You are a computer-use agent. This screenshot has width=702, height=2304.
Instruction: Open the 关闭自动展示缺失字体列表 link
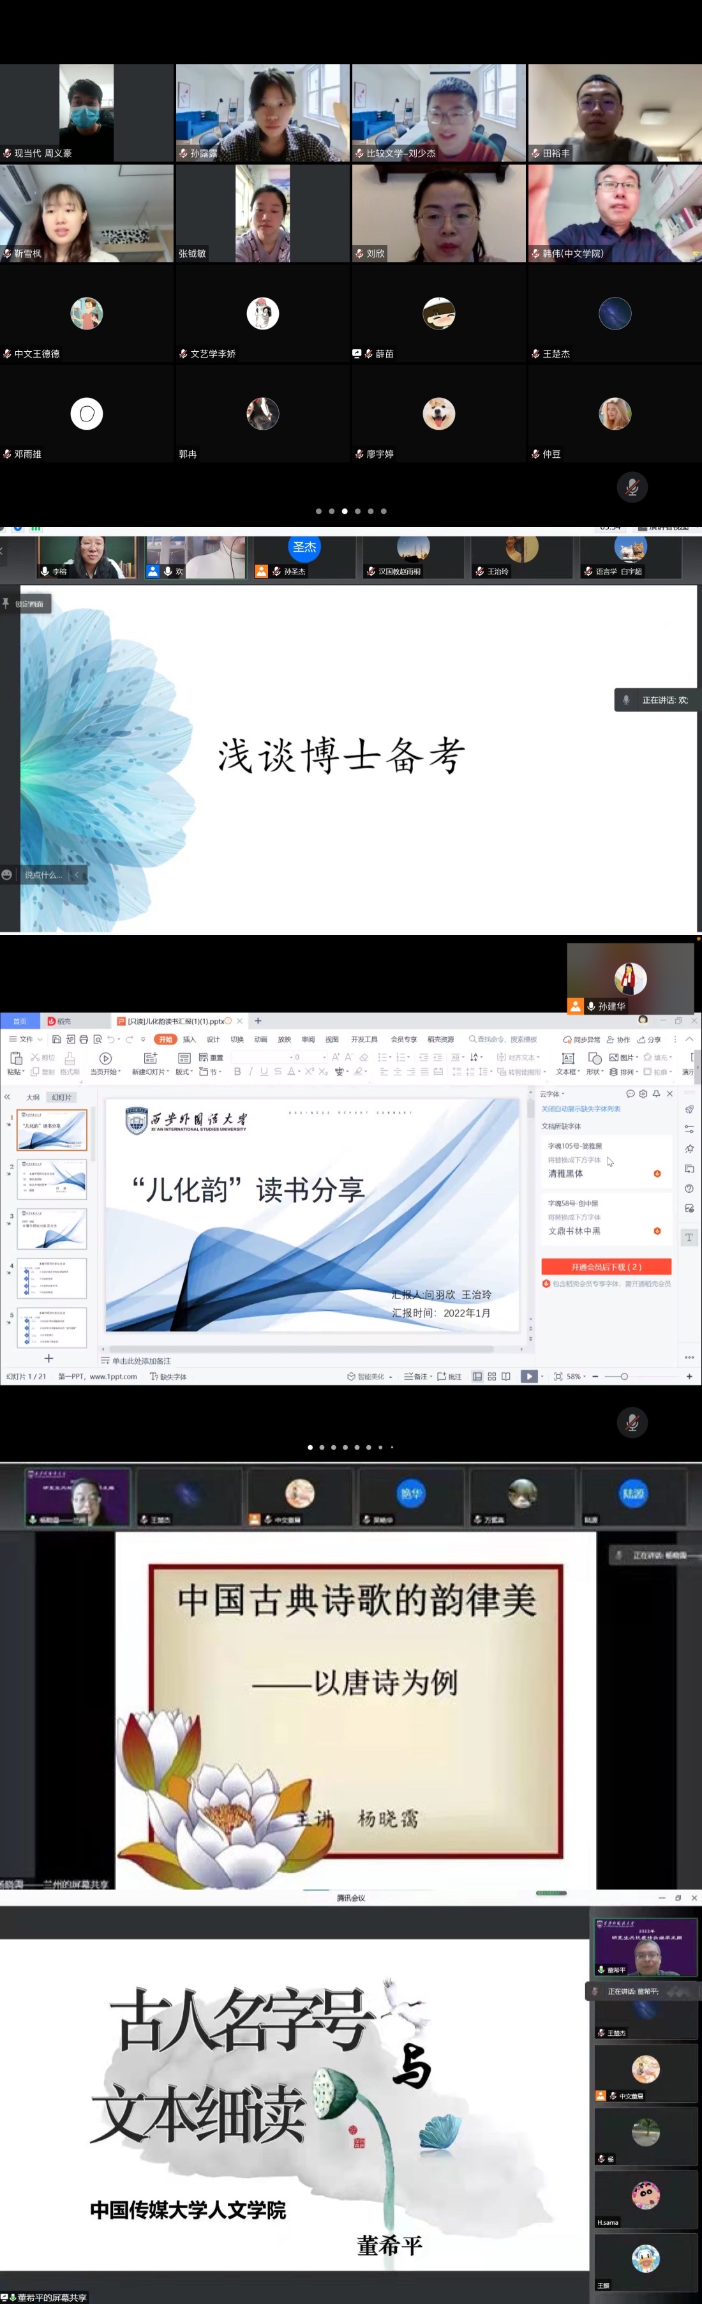click(x=580, y=1109)
